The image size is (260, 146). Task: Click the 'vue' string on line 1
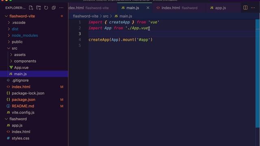click(x=154, y=22)
